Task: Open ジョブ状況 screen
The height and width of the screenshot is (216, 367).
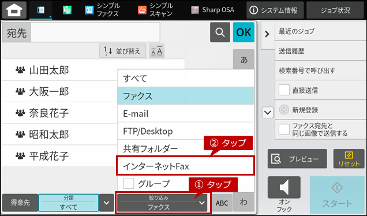Action: click(x=335, y=10)
